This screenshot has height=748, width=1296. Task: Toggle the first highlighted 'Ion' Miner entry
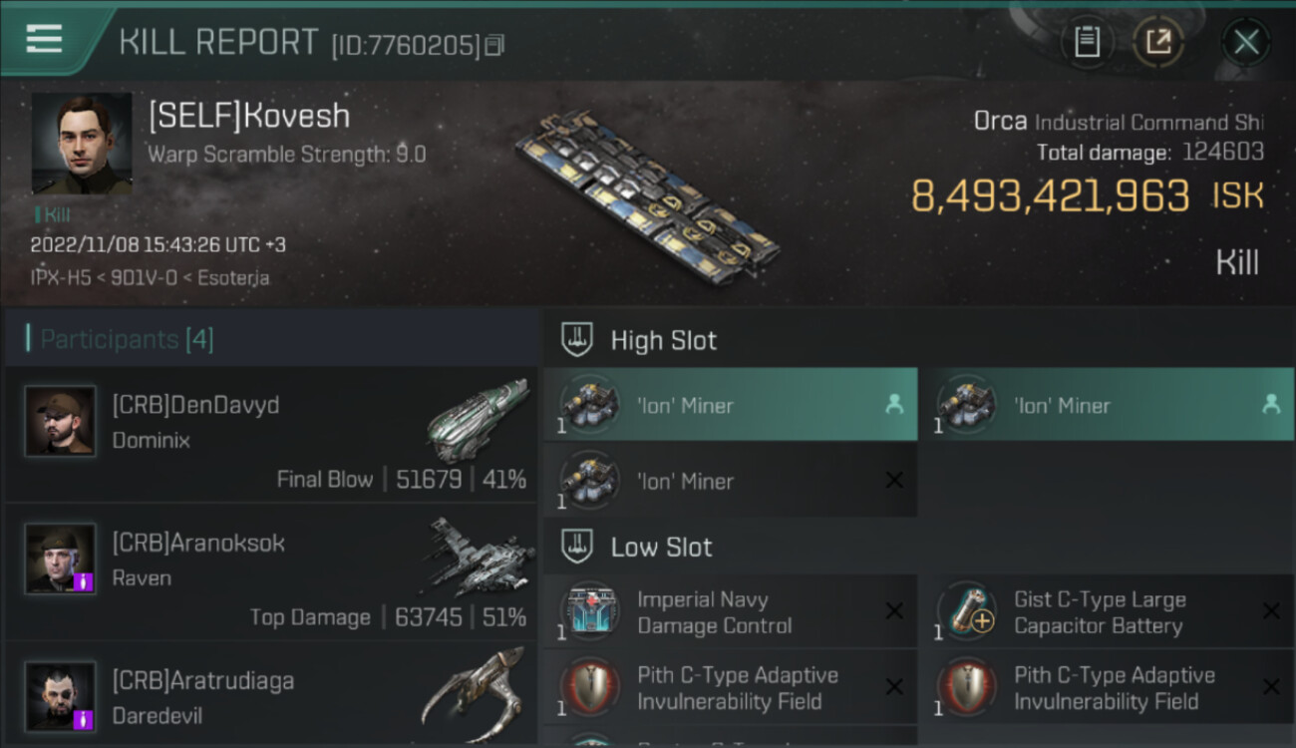tap(731, 405)
